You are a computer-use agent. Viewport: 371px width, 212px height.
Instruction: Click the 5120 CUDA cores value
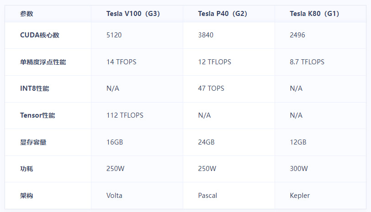114,35
